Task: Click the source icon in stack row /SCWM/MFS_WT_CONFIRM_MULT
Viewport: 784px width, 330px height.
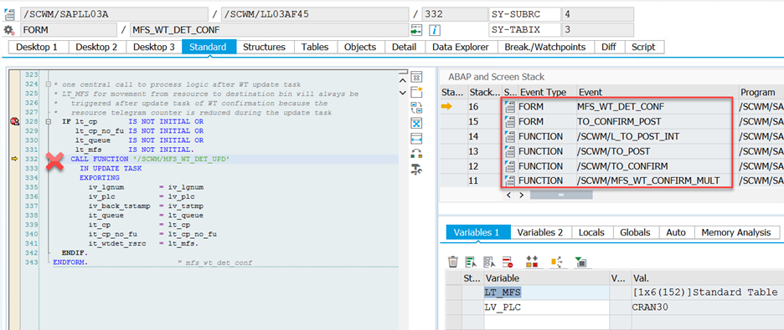Action: [509, 180]
